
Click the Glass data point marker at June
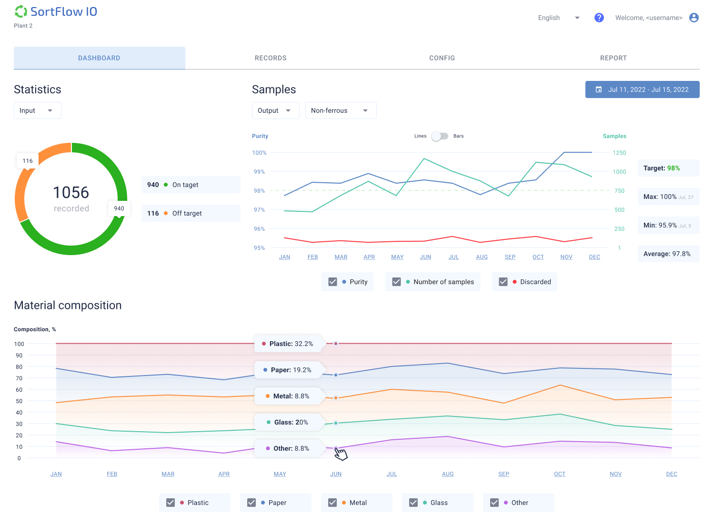tap(336, 423)
